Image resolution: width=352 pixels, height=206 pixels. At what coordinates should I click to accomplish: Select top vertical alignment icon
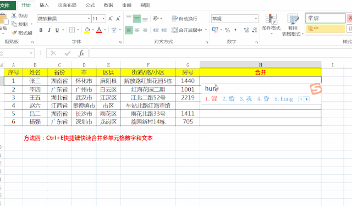click(x=129, y=18)
